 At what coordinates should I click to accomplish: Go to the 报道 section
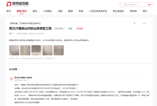(81, 11)
